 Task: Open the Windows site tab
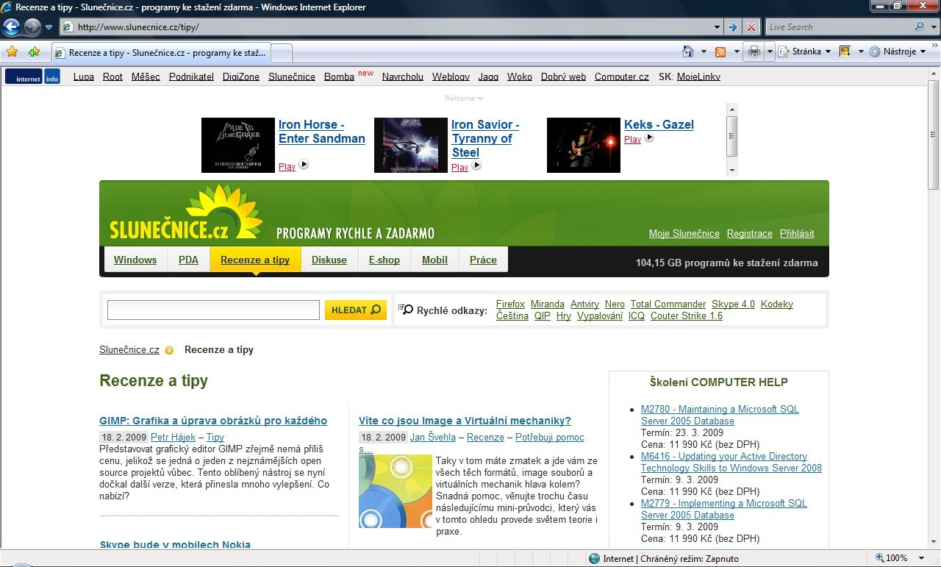pos(135,260)
